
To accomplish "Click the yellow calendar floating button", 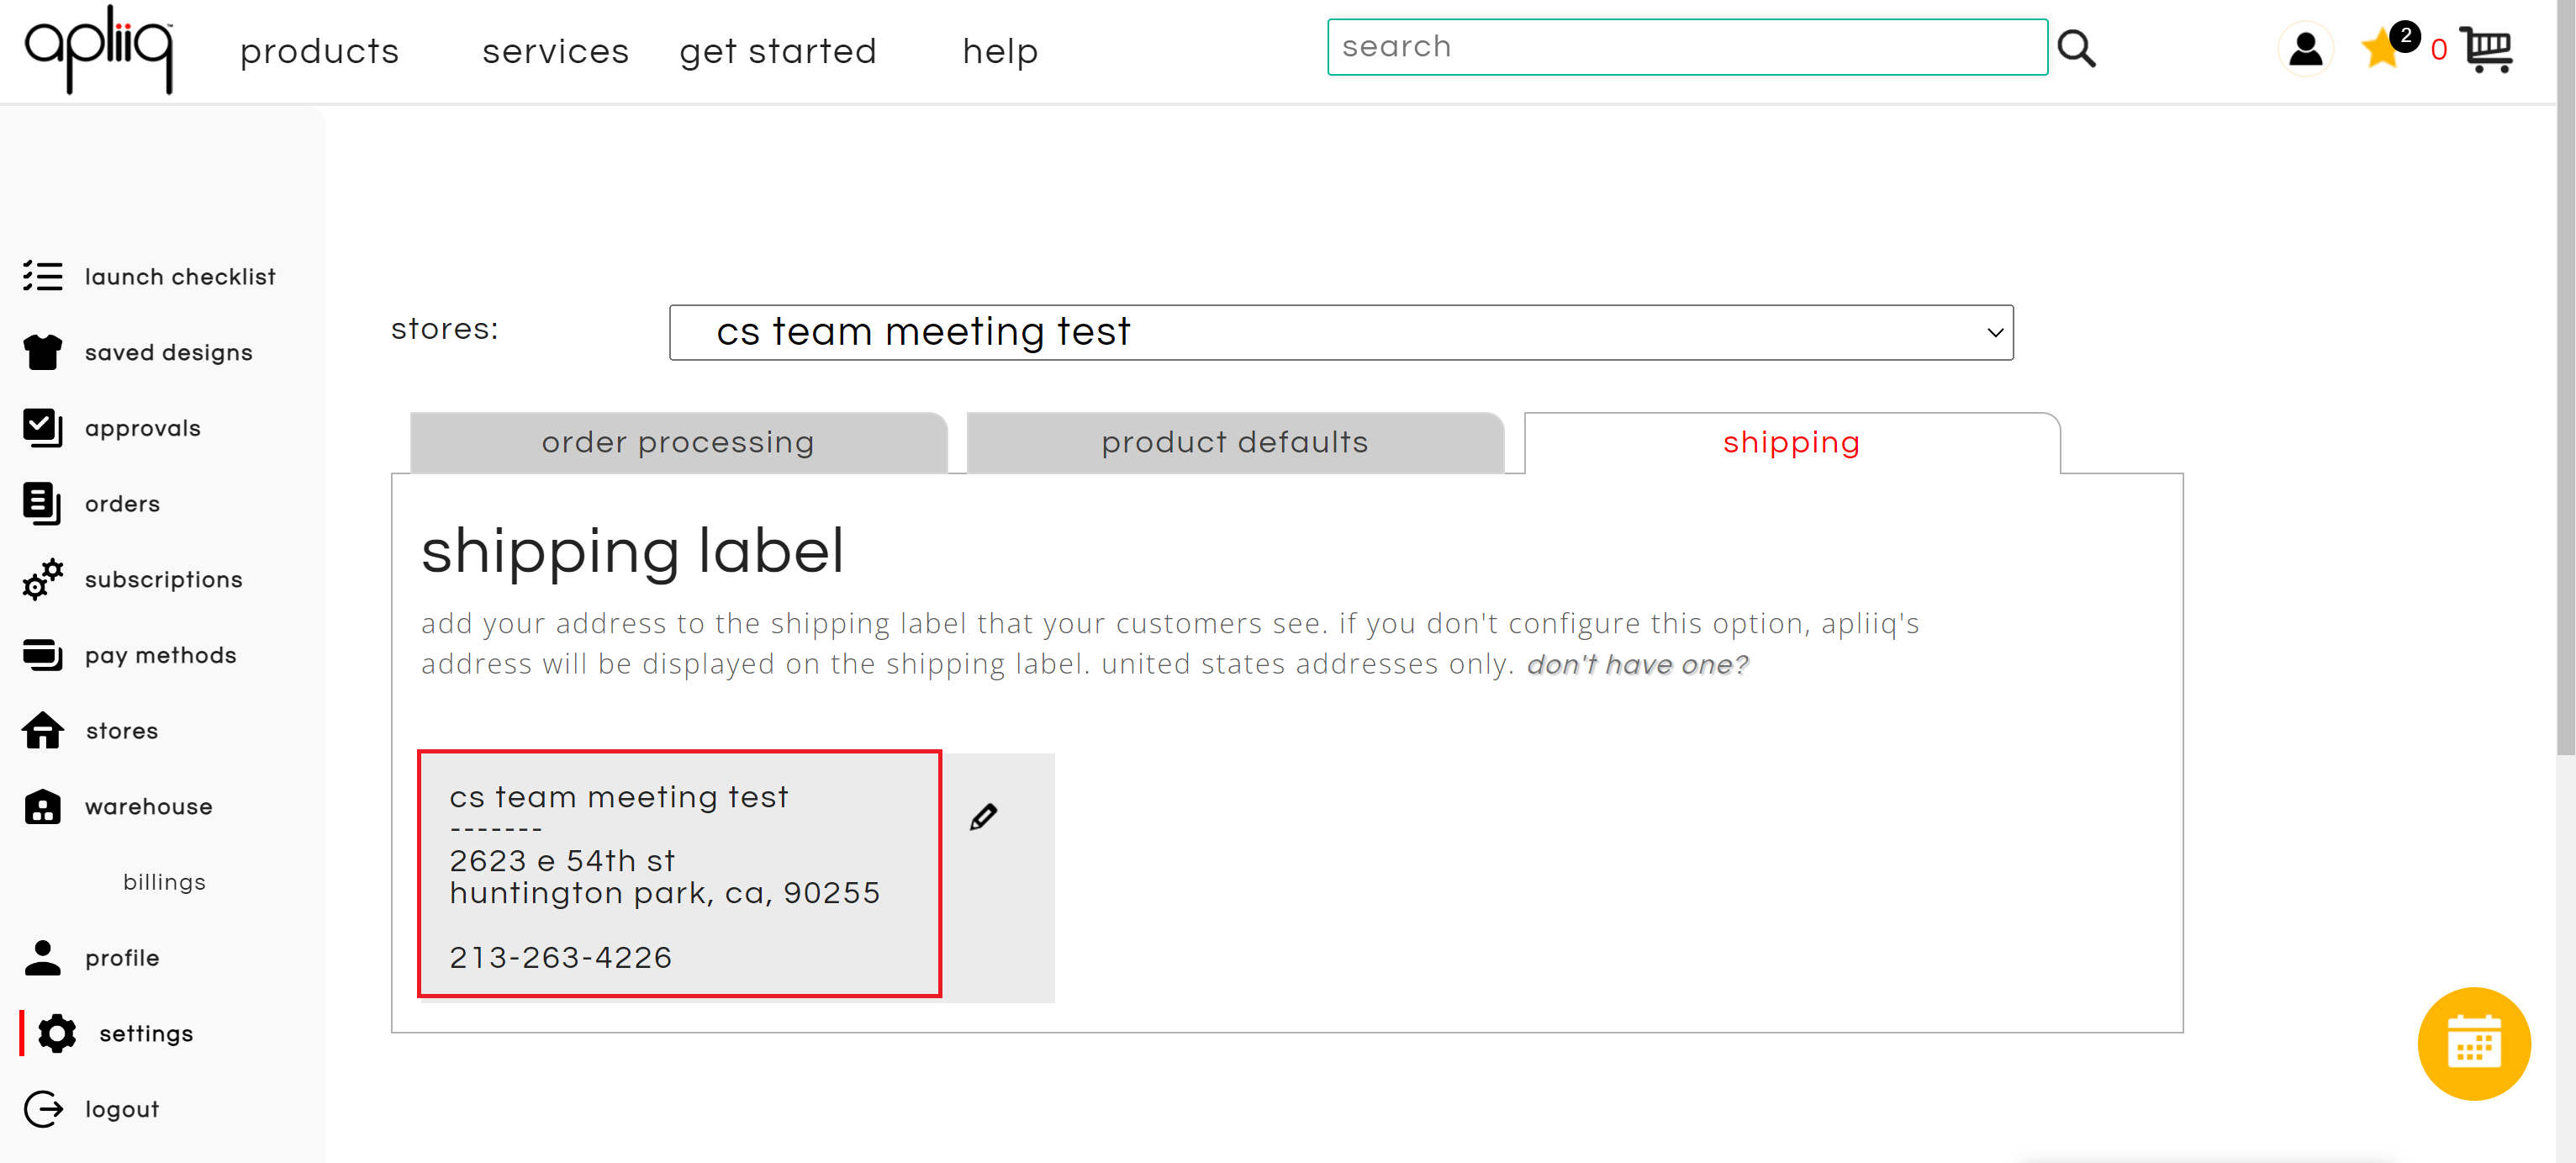I will click(x=2473, y=1043).
